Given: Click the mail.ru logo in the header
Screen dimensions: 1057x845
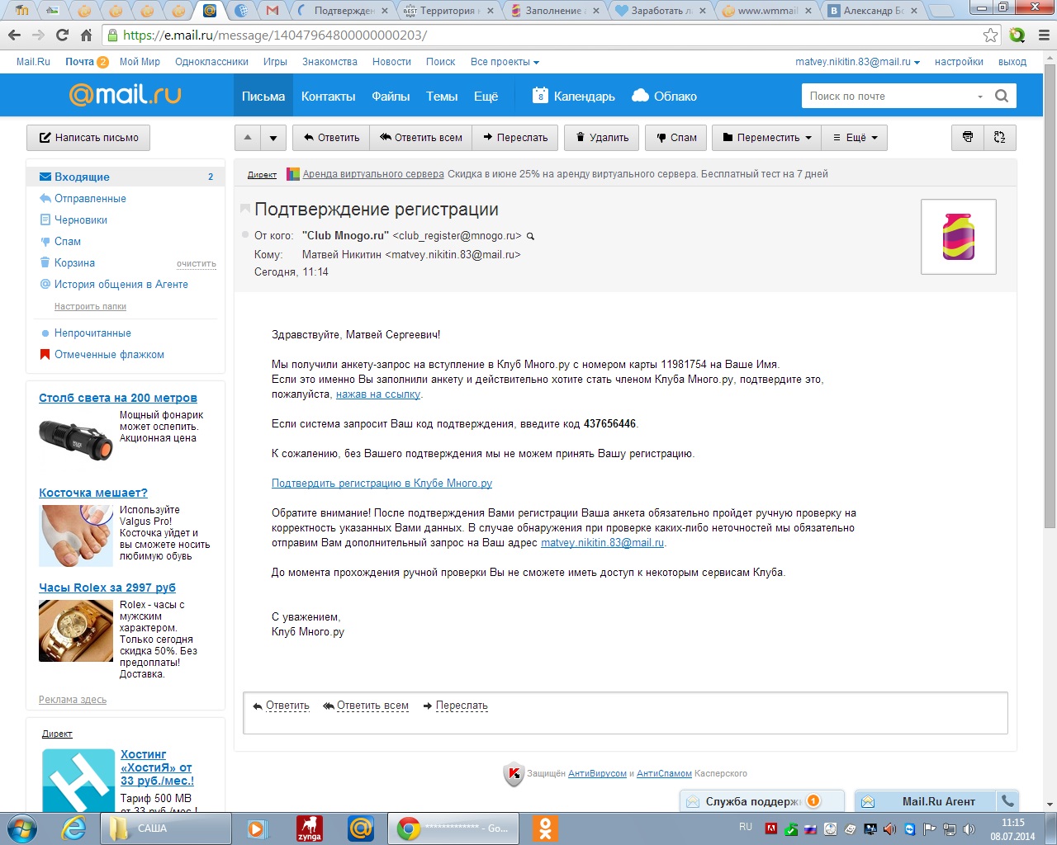Looking at the screenshot, I should (x=126, y=95).
